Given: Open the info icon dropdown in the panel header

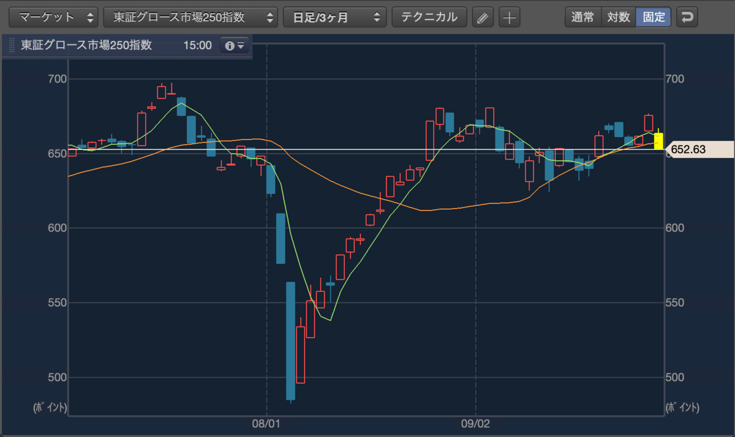Looking at the screenshot, I should coord(235,45).
